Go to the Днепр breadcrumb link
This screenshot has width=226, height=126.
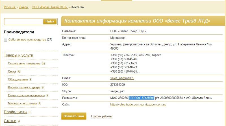[x=23, y=7]
